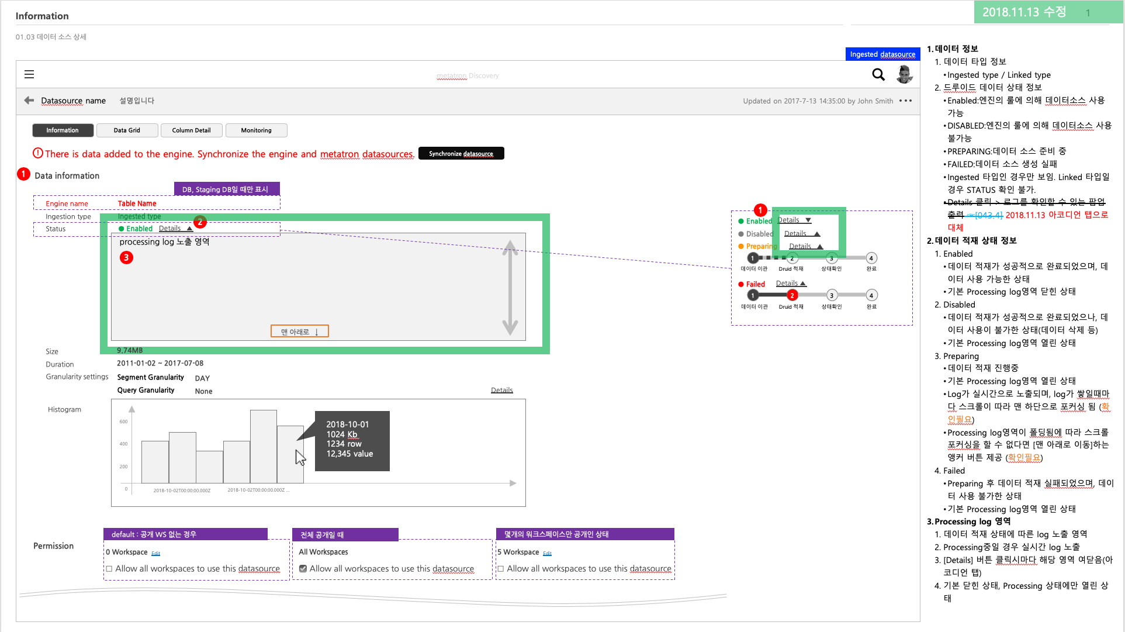
Task: Open the Monitoring tab
Action: point(256,130)
